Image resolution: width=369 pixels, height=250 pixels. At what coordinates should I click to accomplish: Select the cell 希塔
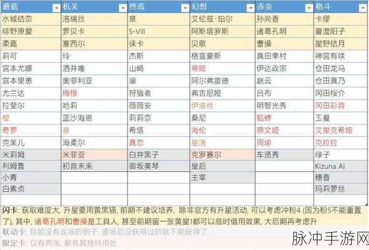click(x=159, y=130)
